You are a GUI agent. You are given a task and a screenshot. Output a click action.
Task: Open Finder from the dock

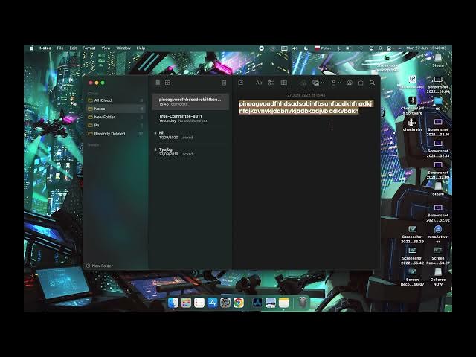pyautogui.click(x=173, y=303)
